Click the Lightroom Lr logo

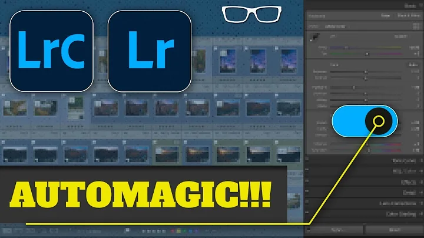150,51
